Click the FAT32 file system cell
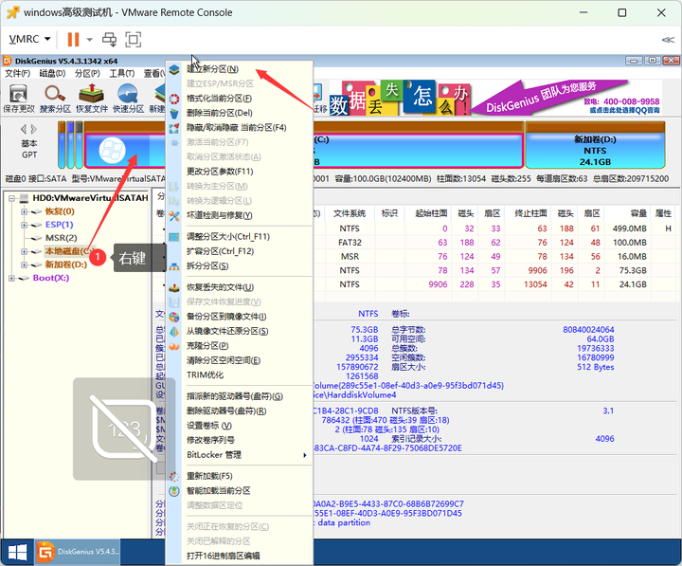This screenshot has height=566, width=682. coord(350,243)
